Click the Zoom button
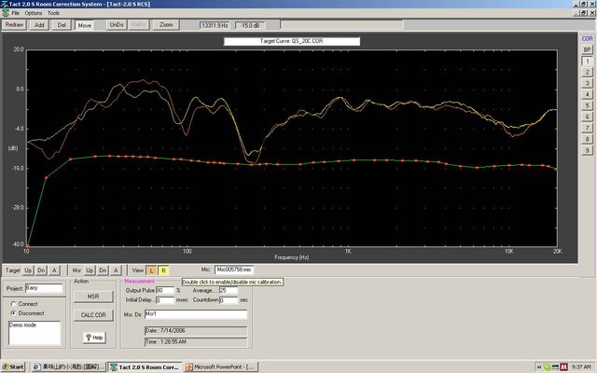 pos(166,25)
